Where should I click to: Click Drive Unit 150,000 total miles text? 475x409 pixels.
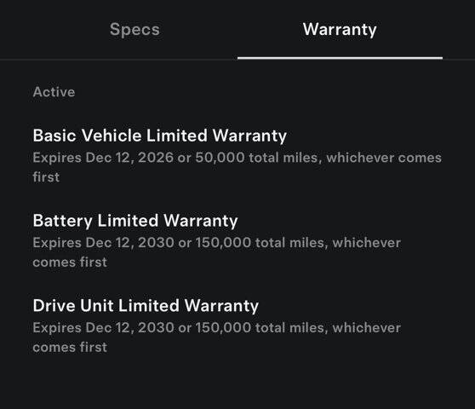click(260, 328)
